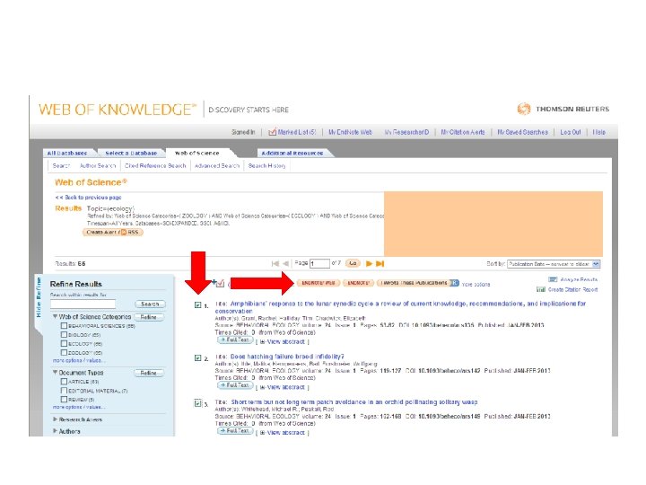
Task: Collapse Web of Science Categories section
Action: point(55,317)
